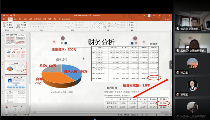Switch to Slide Sorter view in status bar

pos(138,115)
